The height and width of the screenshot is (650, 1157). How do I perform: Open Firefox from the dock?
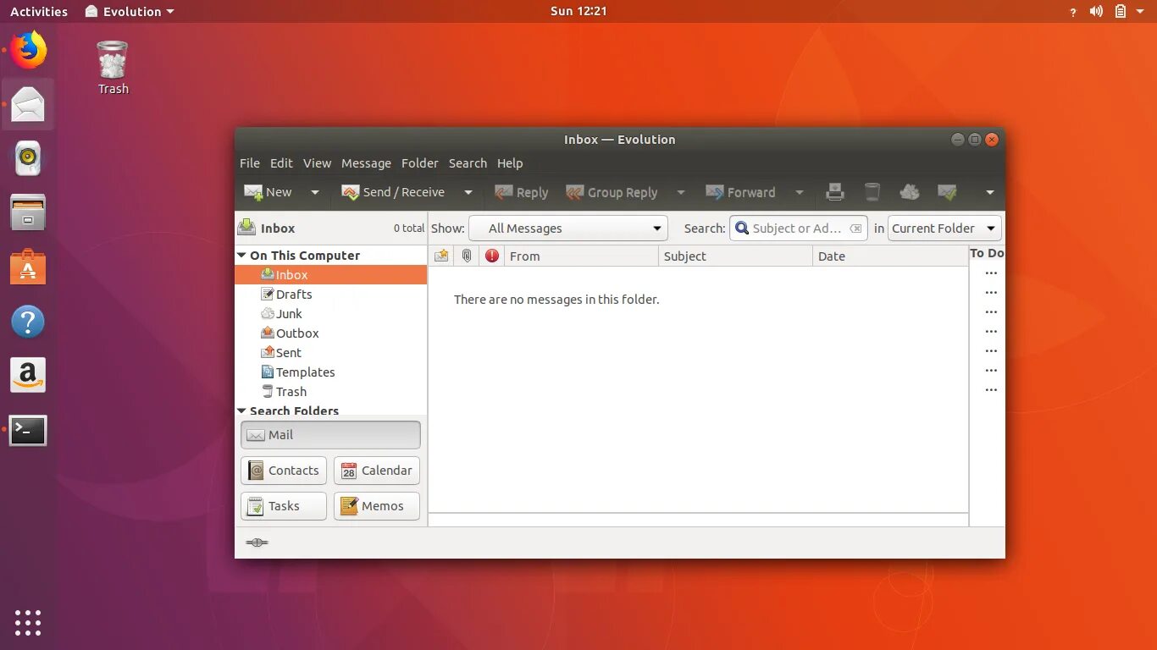click(28, 50)
